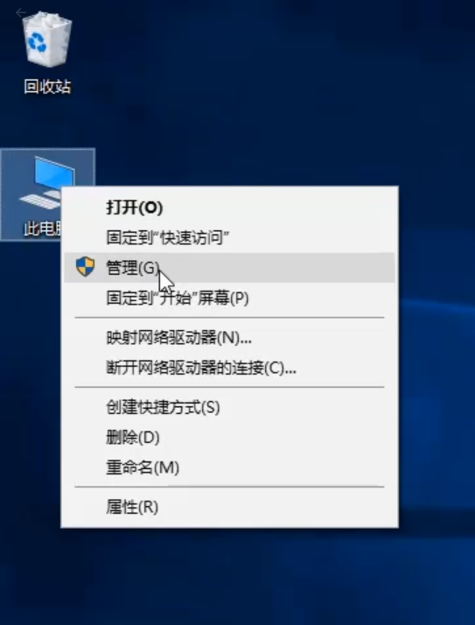The image size is (475, 625).
Task: Choose 删除(D) in the context menu
Action: coord(229,438)
